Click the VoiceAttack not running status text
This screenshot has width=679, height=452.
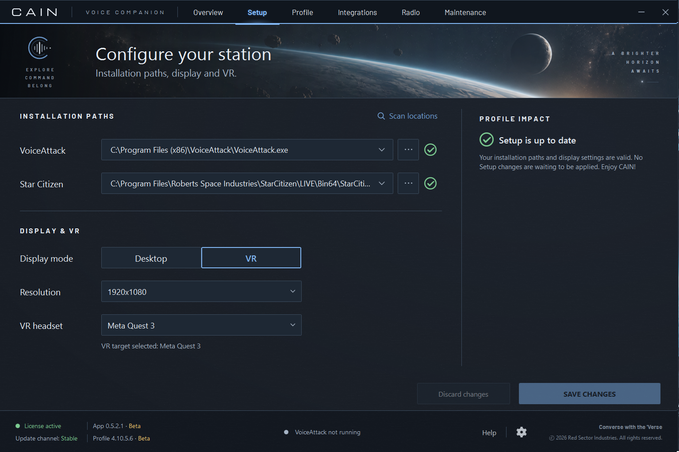[328, 432]
